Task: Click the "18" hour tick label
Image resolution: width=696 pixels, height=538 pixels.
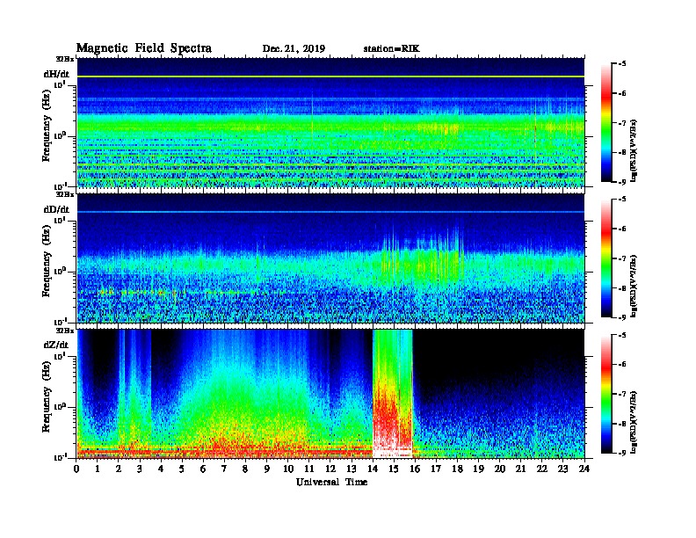Action: pos(457,469)
